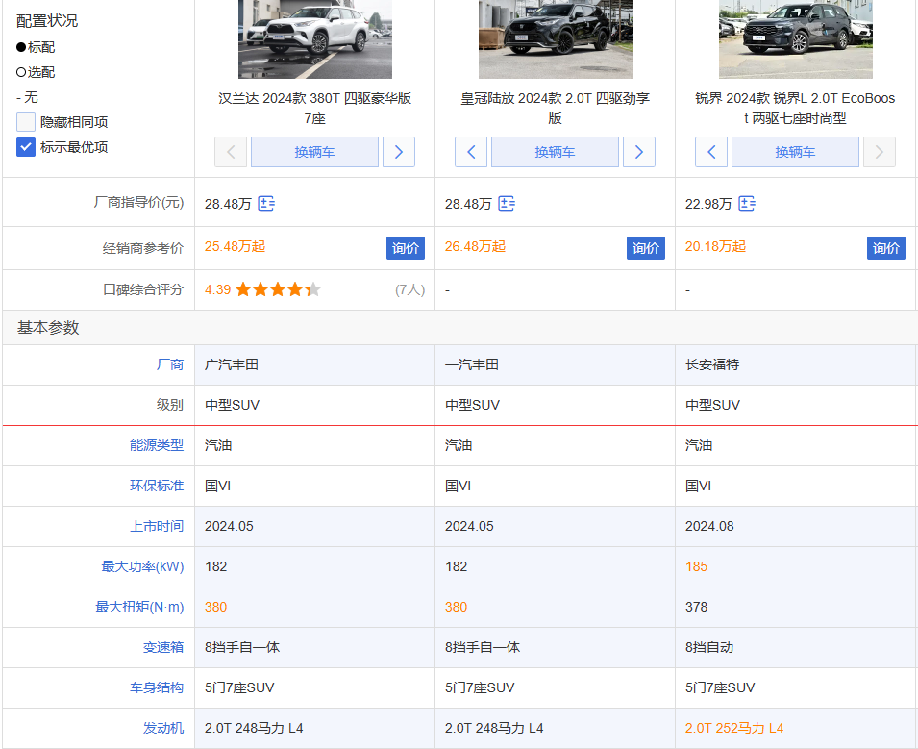Open the 能源类型 parameter label
The image size is (918, 749).
point(157,445)
